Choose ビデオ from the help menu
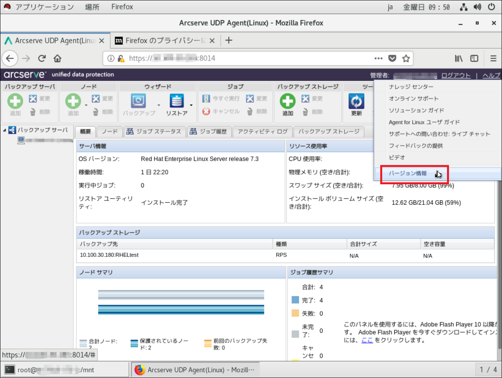 [397, 158]
